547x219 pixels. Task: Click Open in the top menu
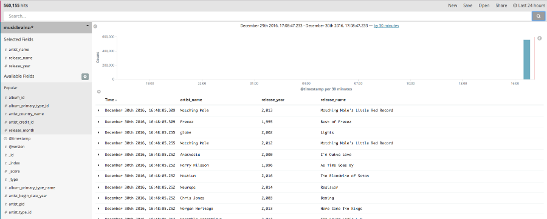[484, 5]
